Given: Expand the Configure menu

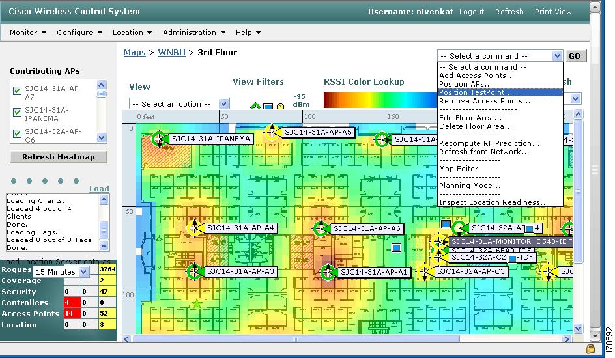Looking at the screenshot, I should pos(79,33).
